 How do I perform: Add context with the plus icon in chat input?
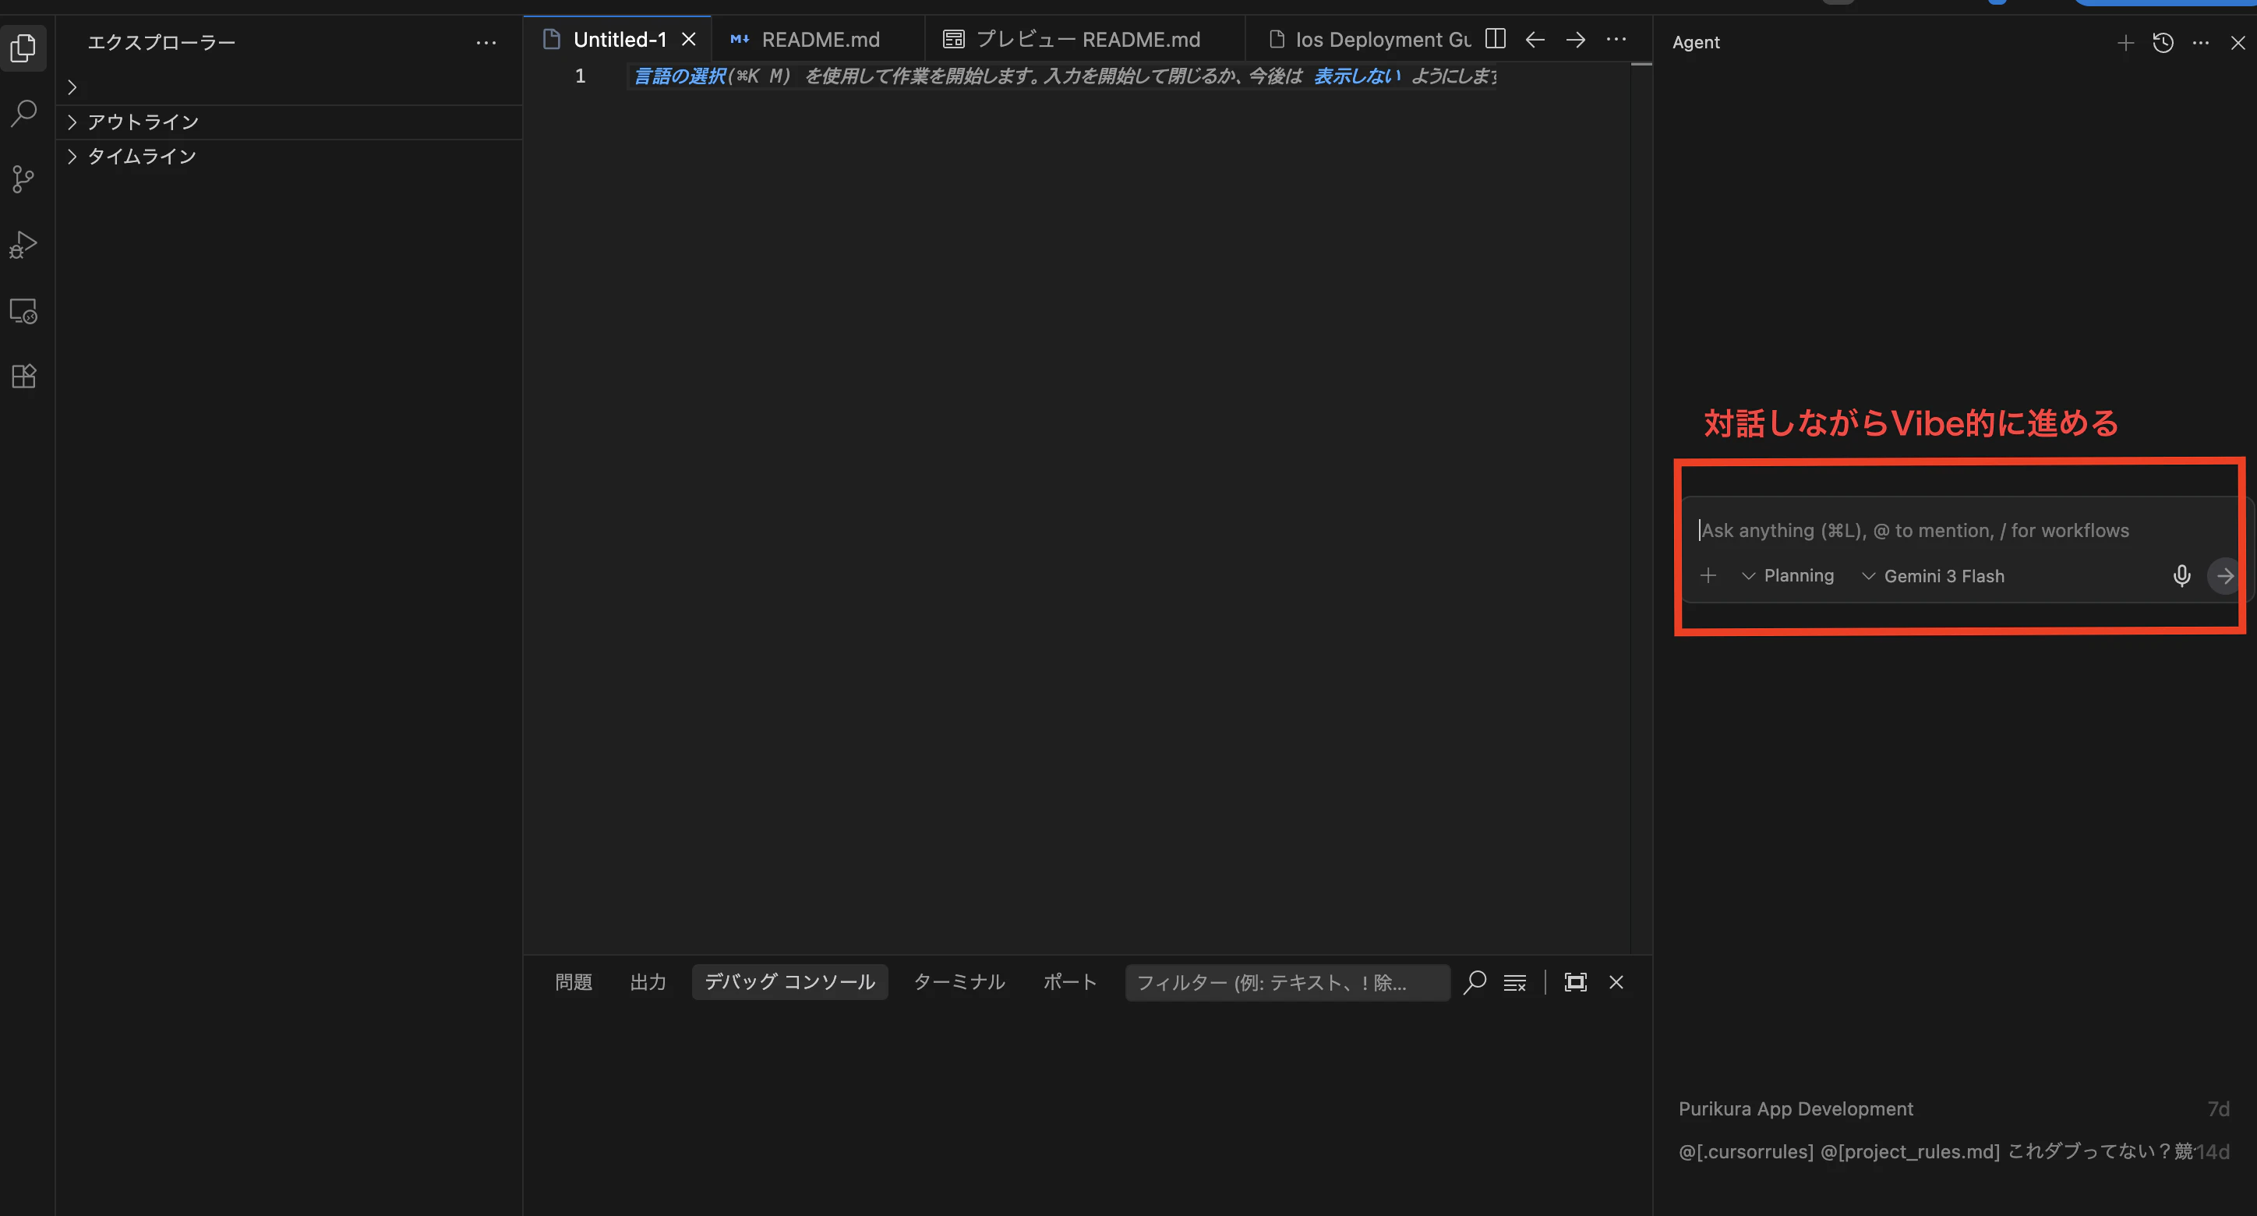(x=1708, y=575)
